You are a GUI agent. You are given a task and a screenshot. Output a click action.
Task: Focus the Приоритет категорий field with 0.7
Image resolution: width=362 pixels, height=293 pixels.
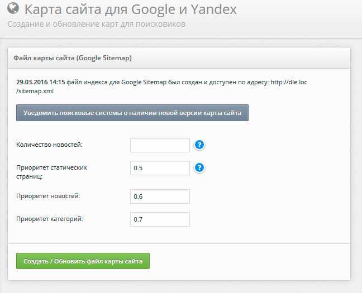[x=160, y=219]
